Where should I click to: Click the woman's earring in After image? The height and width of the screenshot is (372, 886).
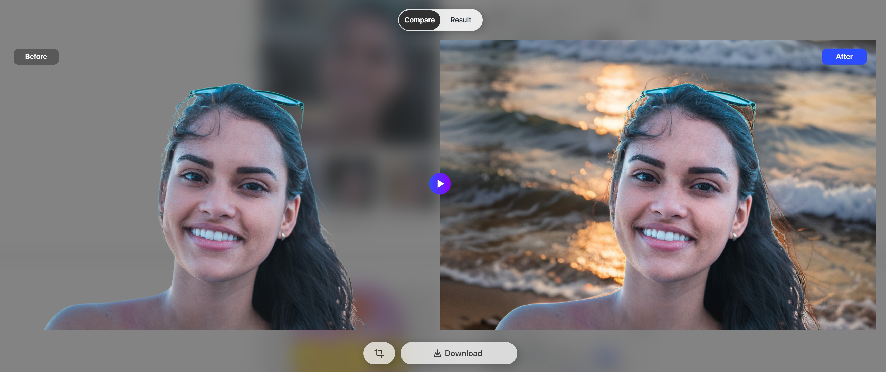tap(734, 236)
